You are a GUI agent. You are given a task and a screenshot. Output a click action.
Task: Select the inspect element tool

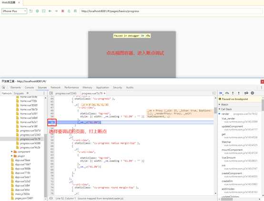point(3,87)
